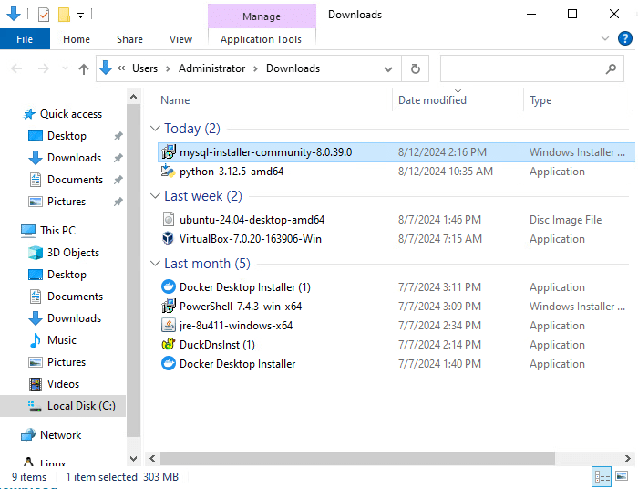Click Downloads in the address breadcrumb
This screenshot has height=489, width=638.
293,68
